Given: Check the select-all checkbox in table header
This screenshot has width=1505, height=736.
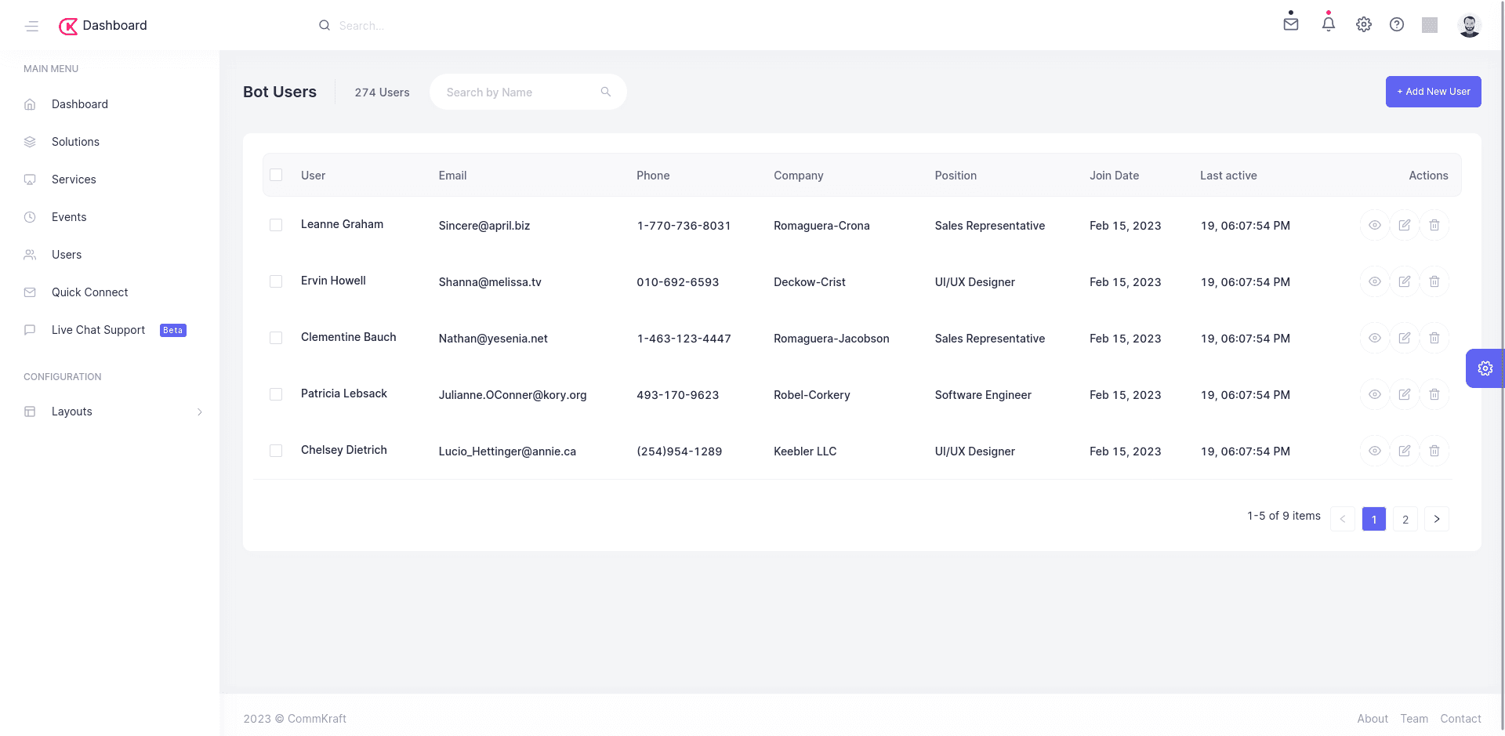Looking at the screenshot, I should (x=276, y=175).
